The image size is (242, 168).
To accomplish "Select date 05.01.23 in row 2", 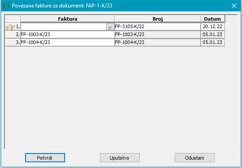I will click(213, 34).
